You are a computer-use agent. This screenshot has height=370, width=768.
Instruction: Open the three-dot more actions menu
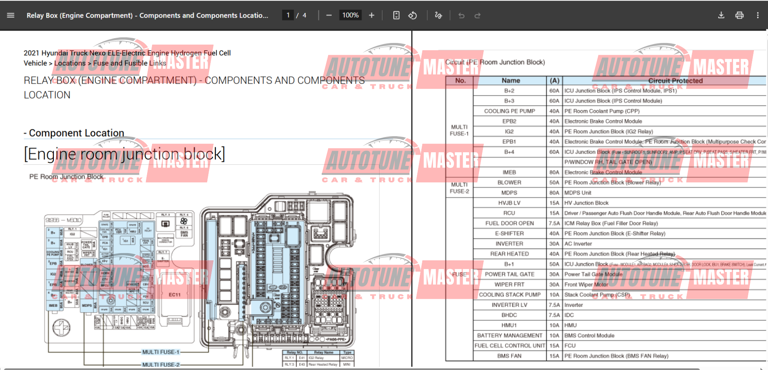(x=758, y=15)
